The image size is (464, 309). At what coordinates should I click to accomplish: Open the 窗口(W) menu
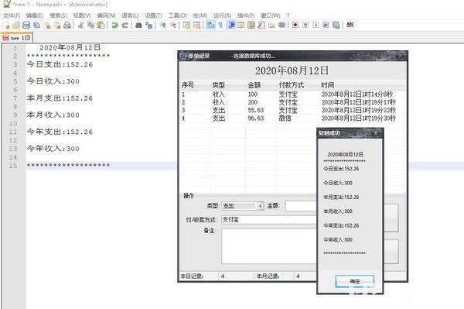pyautogui.click(x=271, y=15)
